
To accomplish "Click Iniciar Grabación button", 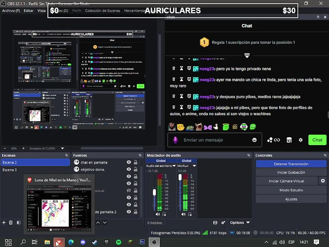I will click(291, 173).
